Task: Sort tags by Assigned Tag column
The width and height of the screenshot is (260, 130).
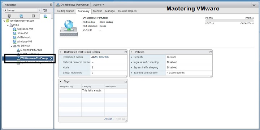Action: [x=70, y=86]
